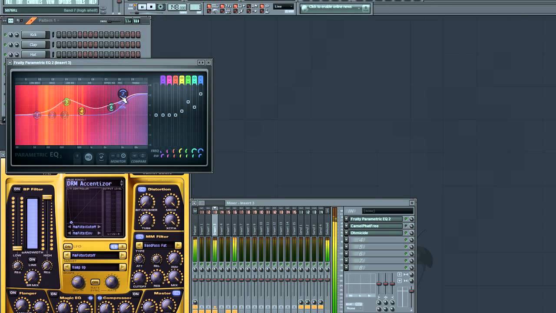Click the Master track volume fader in the mixer
Screen dimensions: 556x313
[x=195, y=280]
